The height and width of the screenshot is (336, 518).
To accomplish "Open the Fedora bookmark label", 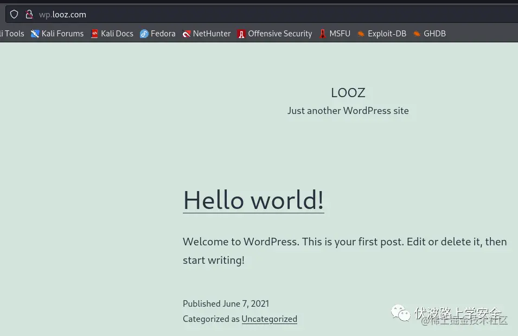I will (163, 34).
